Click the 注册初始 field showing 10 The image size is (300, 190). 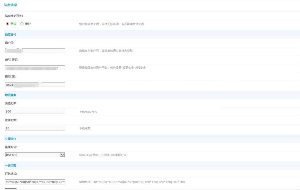point(35,128)
